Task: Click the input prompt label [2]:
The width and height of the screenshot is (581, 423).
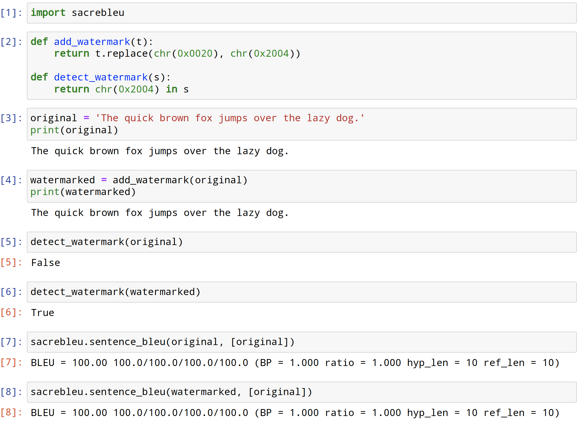Action: click(x=11, y=42)
